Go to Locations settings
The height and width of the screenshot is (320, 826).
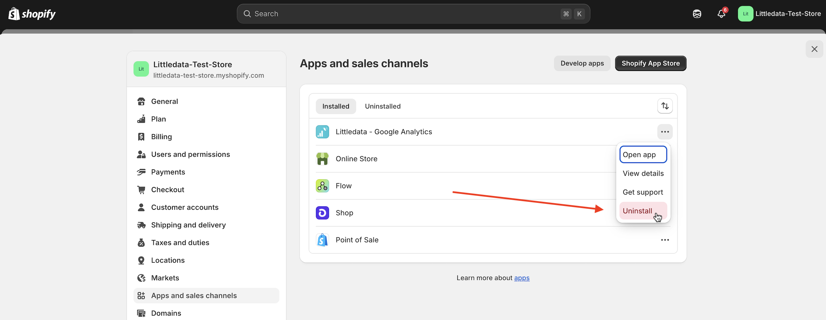click(x=206, y=260)
